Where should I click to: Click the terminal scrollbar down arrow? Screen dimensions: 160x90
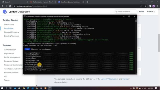coord(136,73)
